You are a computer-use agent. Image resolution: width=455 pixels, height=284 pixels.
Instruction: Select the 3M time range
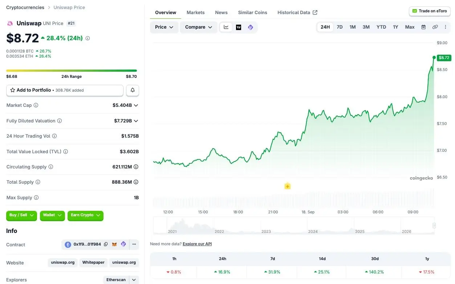[x=366, y=27]
